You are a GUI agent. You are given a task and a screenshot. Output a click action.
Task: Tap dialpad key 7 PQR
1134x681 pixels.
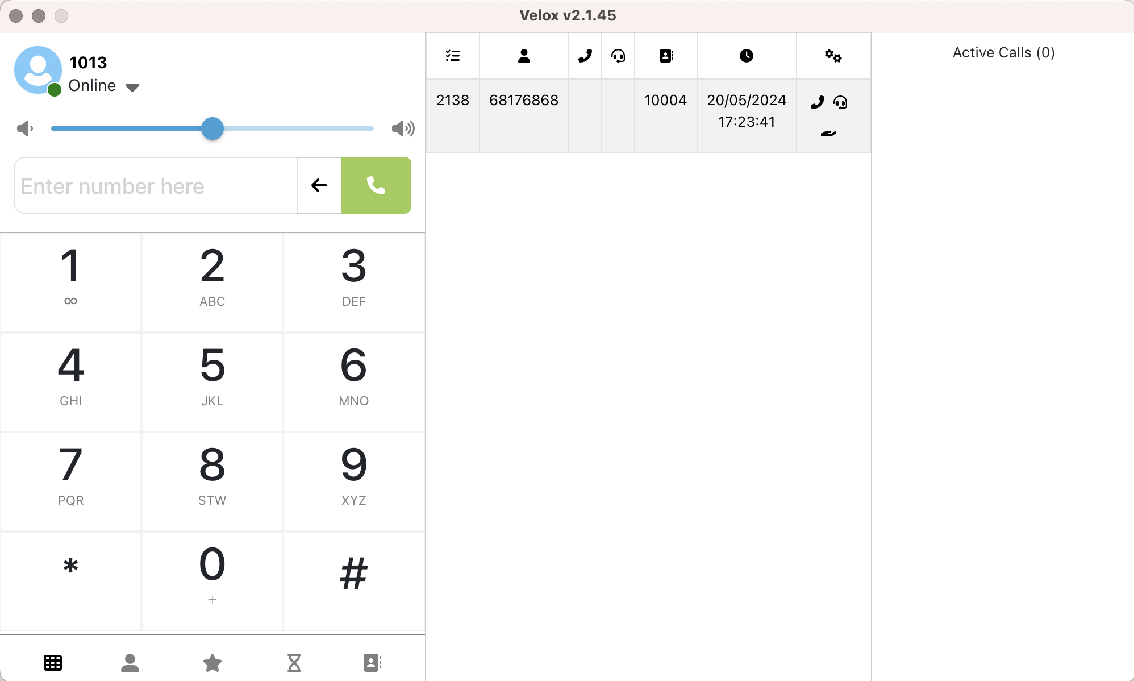pyautogui.click(x=70, y=481)
